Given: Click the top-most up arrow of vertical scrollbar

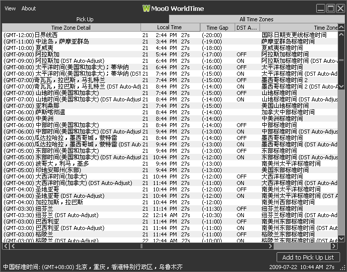Looking at the screenshot, I should 341,27.
